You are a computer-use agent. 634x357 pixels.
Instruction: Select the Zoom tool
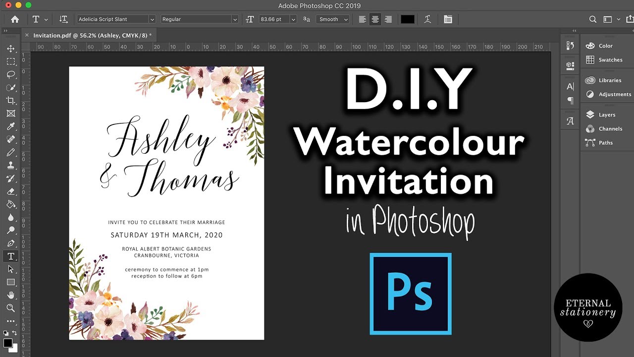tap(10, 308)
